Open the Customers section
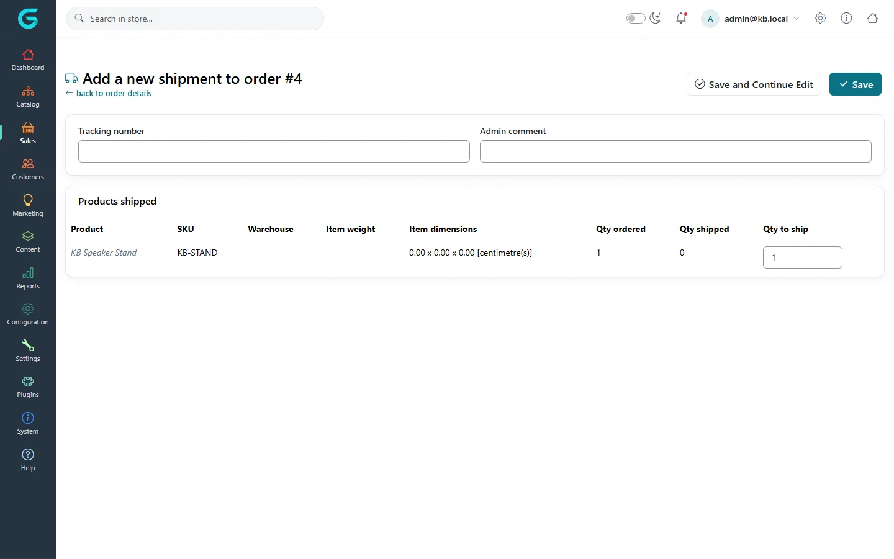Image resolution: width=894 pixels, height=559 pixels. pyautogui.click(x=28, y=169)
